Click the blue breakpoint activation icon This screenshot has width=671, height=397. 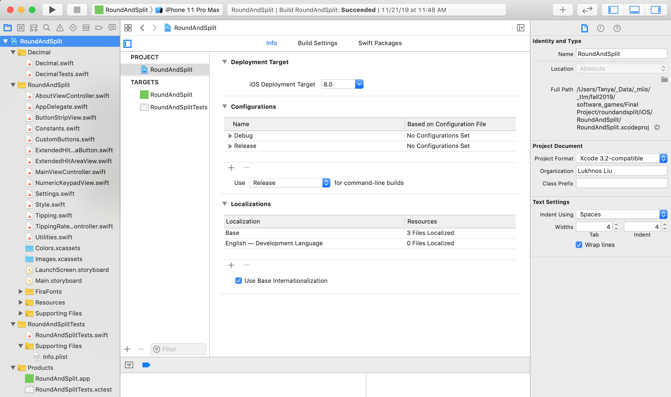(x=146, y=365)
